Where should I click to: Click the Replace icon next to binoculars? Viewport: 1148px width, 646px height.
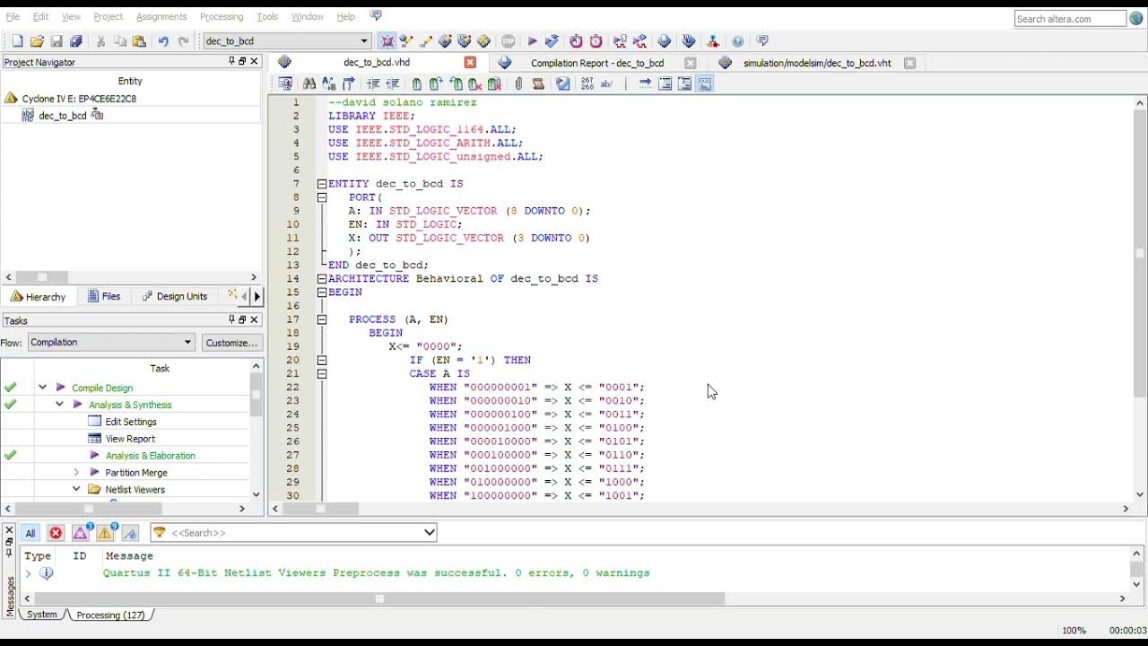(329, 83)
